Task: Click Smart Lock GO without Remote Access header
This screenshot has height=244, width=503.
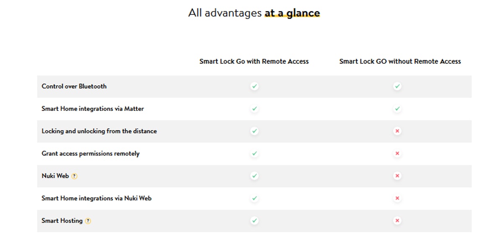Action: (x=400, y=62)
